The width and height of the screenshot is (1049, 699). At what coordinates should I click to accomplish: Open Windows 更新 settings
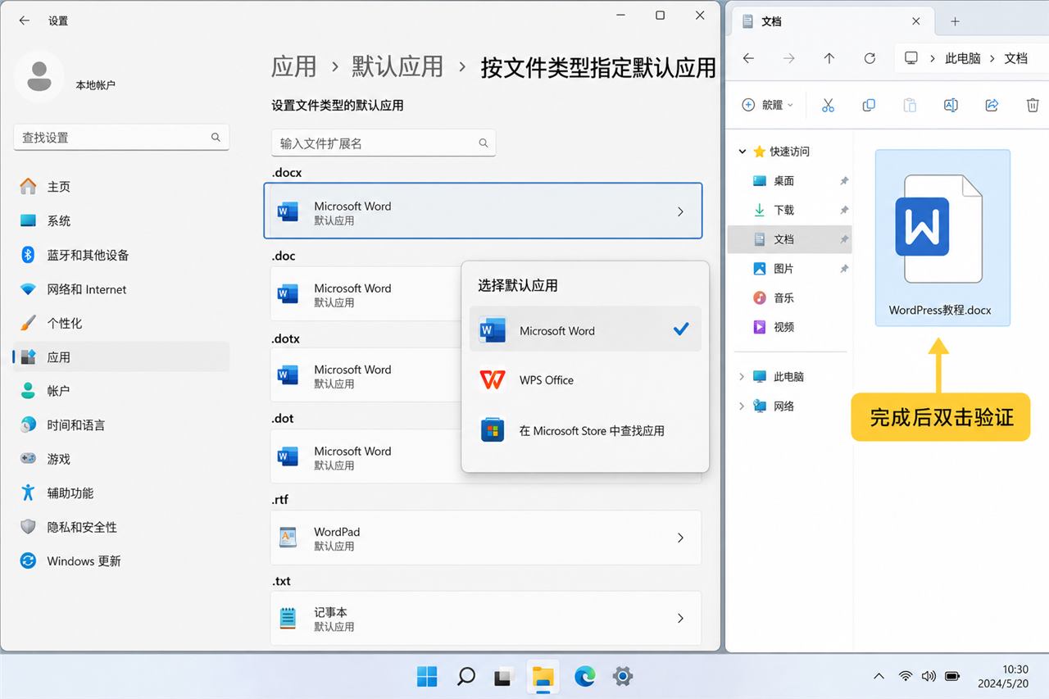121,561
